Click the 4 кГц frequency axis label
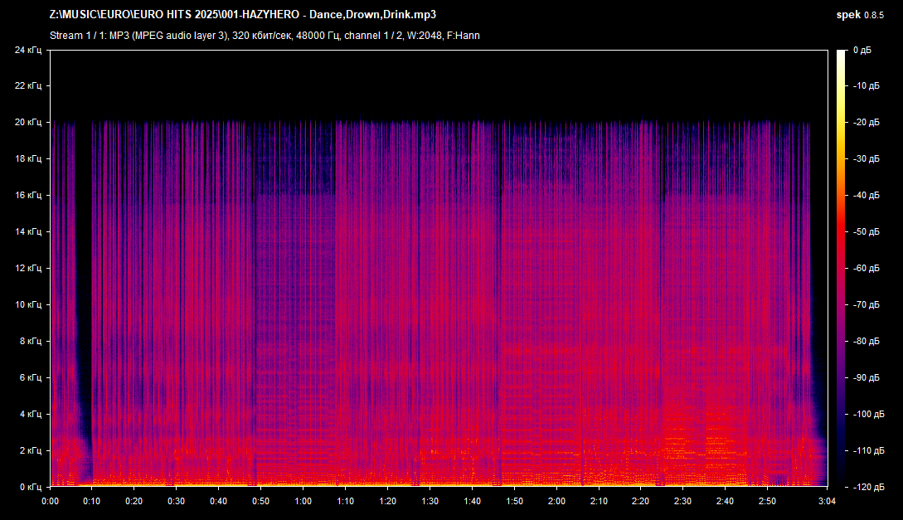 31,414
